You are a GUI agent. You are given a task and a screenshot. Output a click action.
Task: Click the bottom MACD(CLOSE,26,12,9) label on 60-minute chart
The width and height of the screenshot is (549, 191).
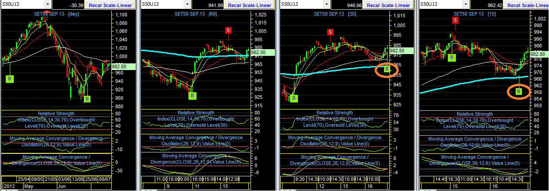click(196, 159)
